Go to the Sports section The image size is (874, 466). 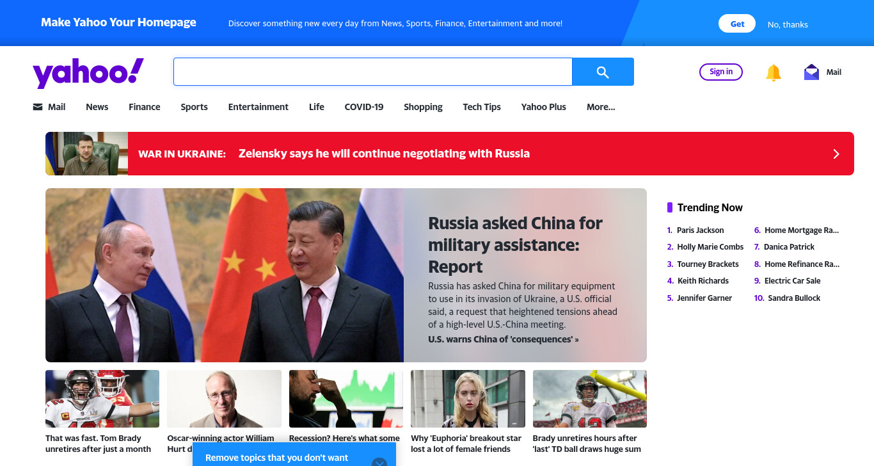[194, 107]
